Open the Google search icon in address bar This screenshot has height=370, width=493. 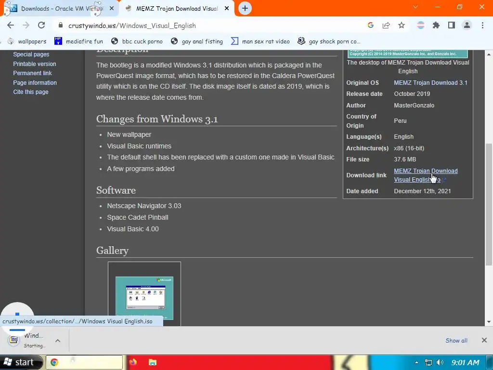pyautogui.click(x=371, y=25)
